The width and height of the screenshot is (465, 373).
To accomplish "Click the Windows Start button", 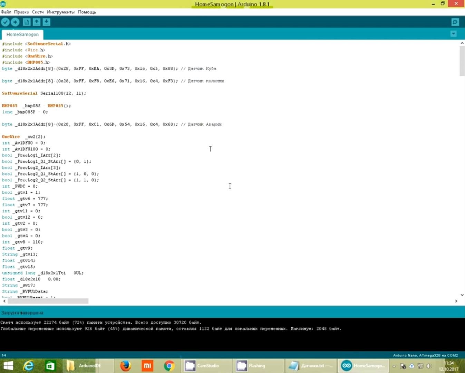I will click(x=8, y=366).
